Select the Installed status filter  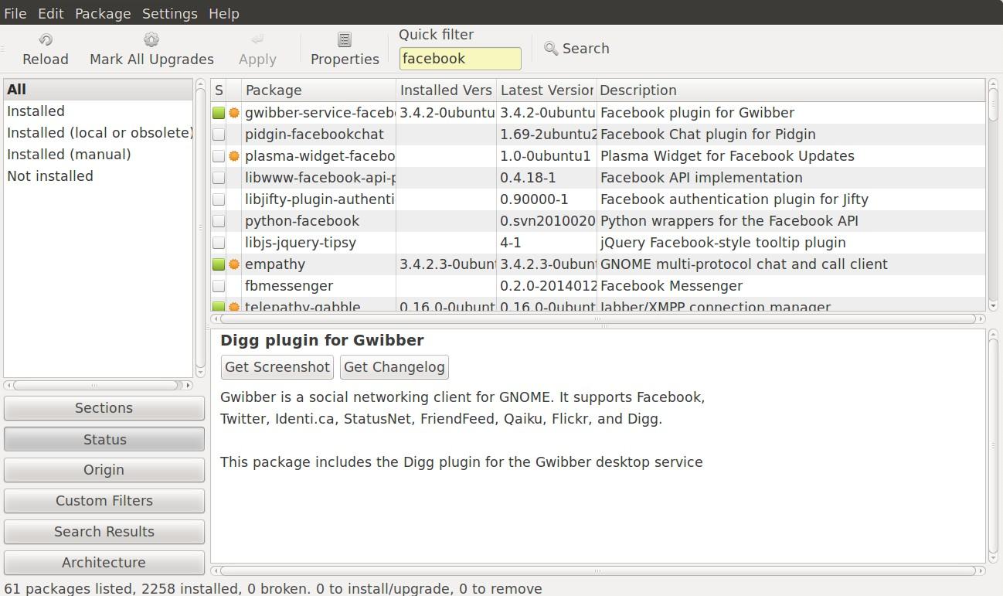pos(98,111)
